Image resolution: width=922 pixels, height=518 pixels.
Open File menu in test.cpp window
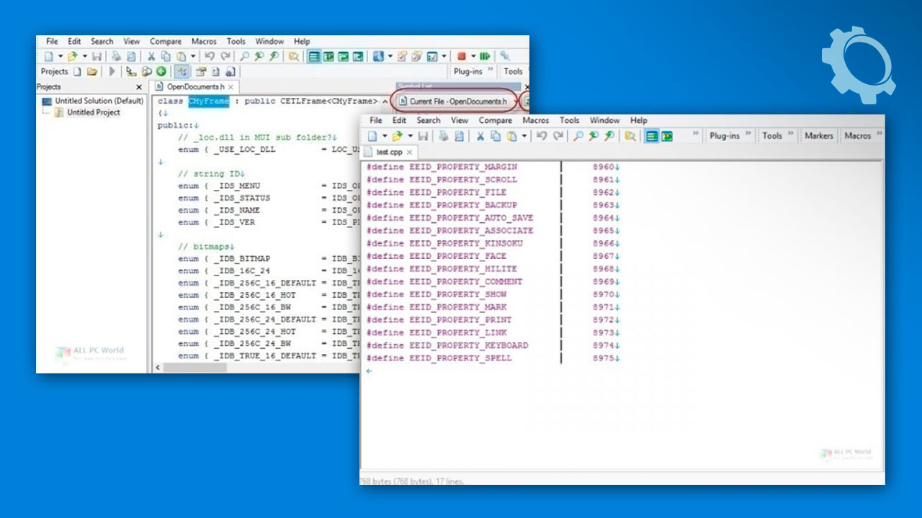click(x=376, y=120)
